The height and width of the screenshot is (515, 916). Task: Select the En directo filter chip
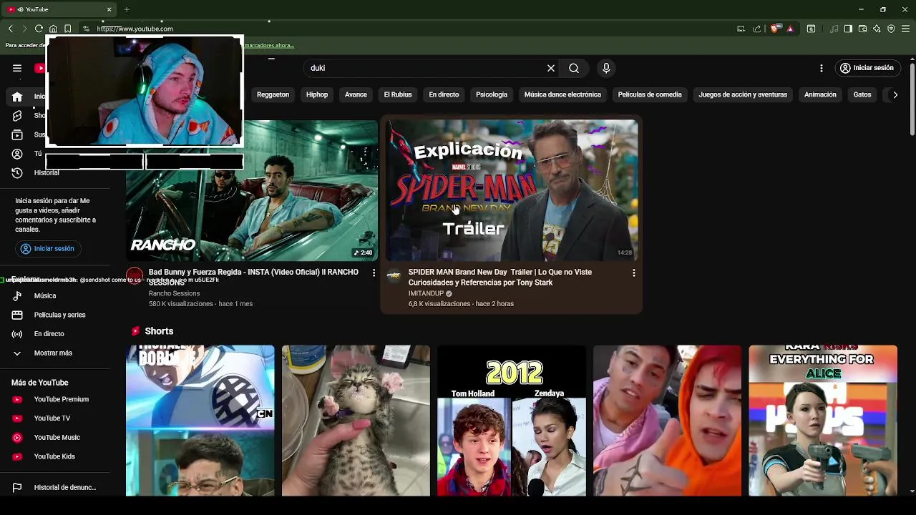point(444,94)
